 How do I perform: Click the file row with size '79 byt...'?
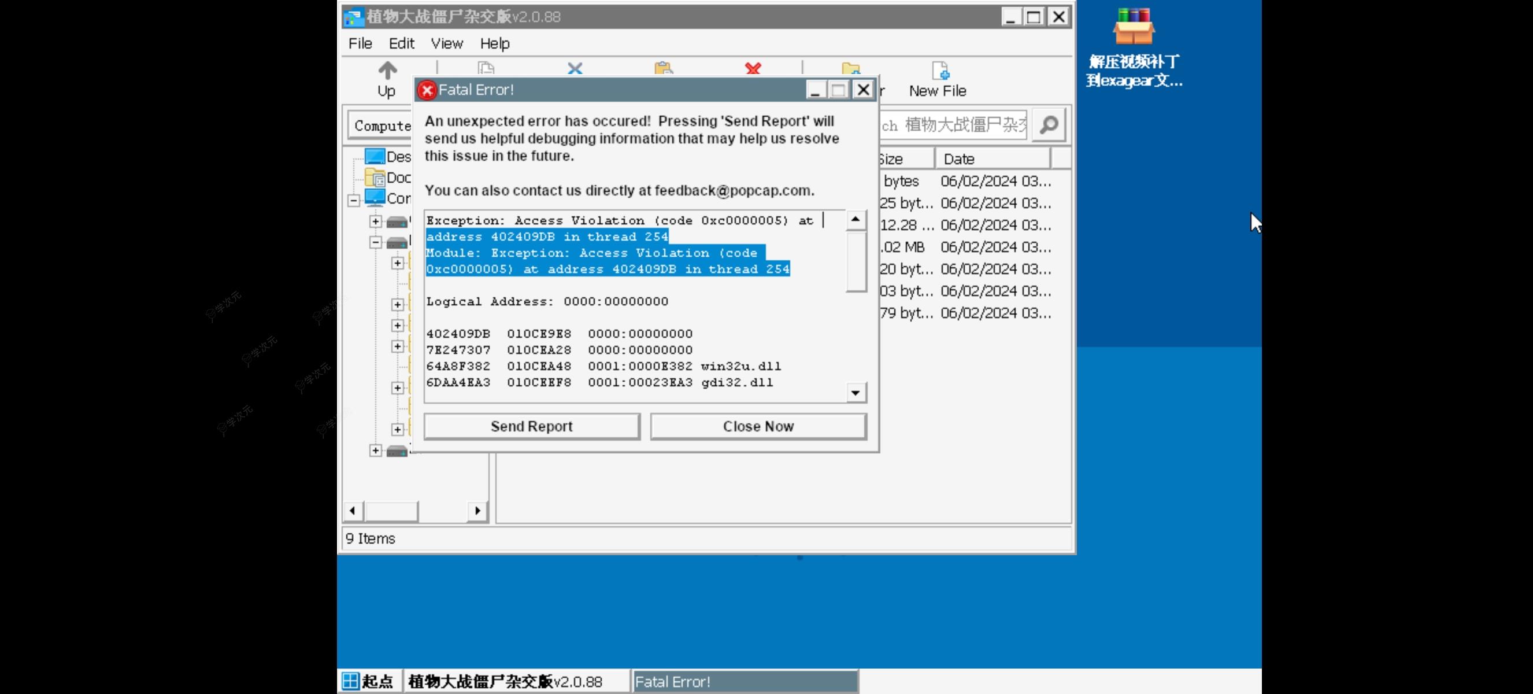click(x=965, y=313)
